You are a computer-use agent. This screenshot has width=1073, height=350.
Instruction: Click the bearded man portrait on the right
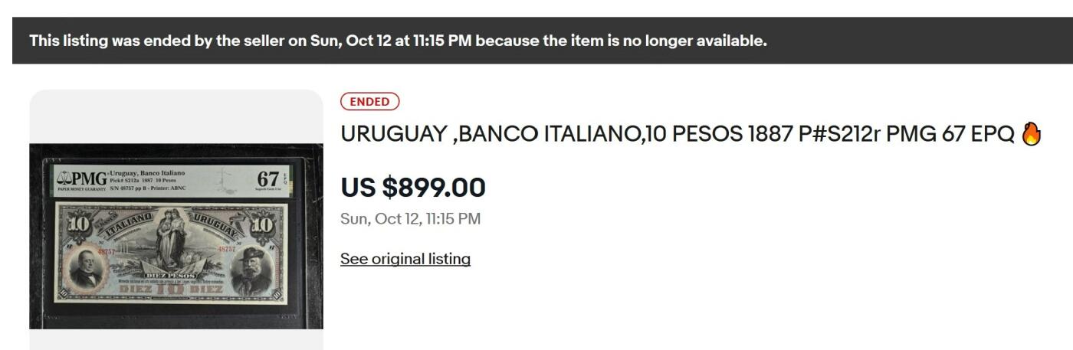[252, 270]
